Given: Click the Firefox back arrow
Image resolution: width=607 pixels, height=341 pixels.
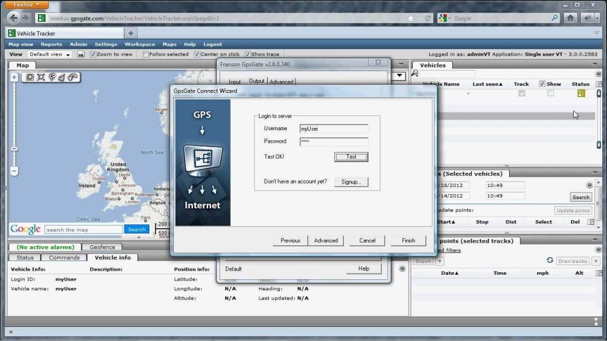Looking at the screenshot, I should tap(14, 18).
